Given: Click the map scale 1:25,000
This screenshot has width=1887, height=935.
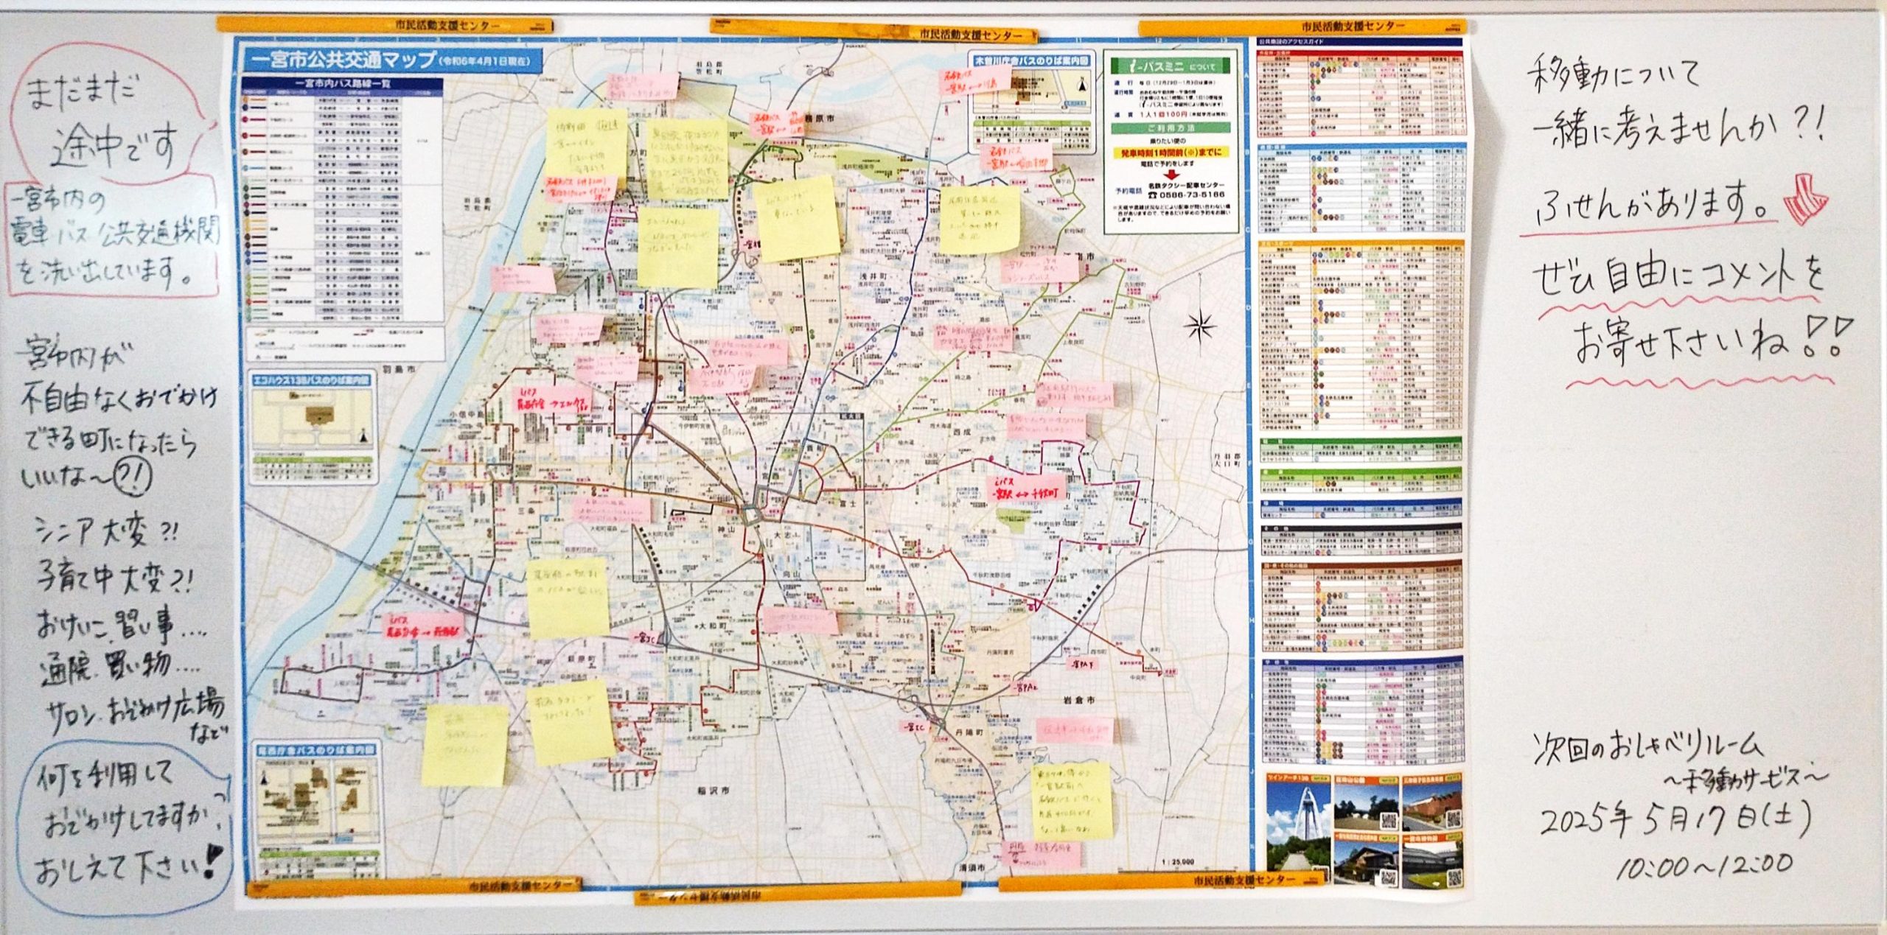Looking at the screenshot, I should click(x=1178, y=861).
